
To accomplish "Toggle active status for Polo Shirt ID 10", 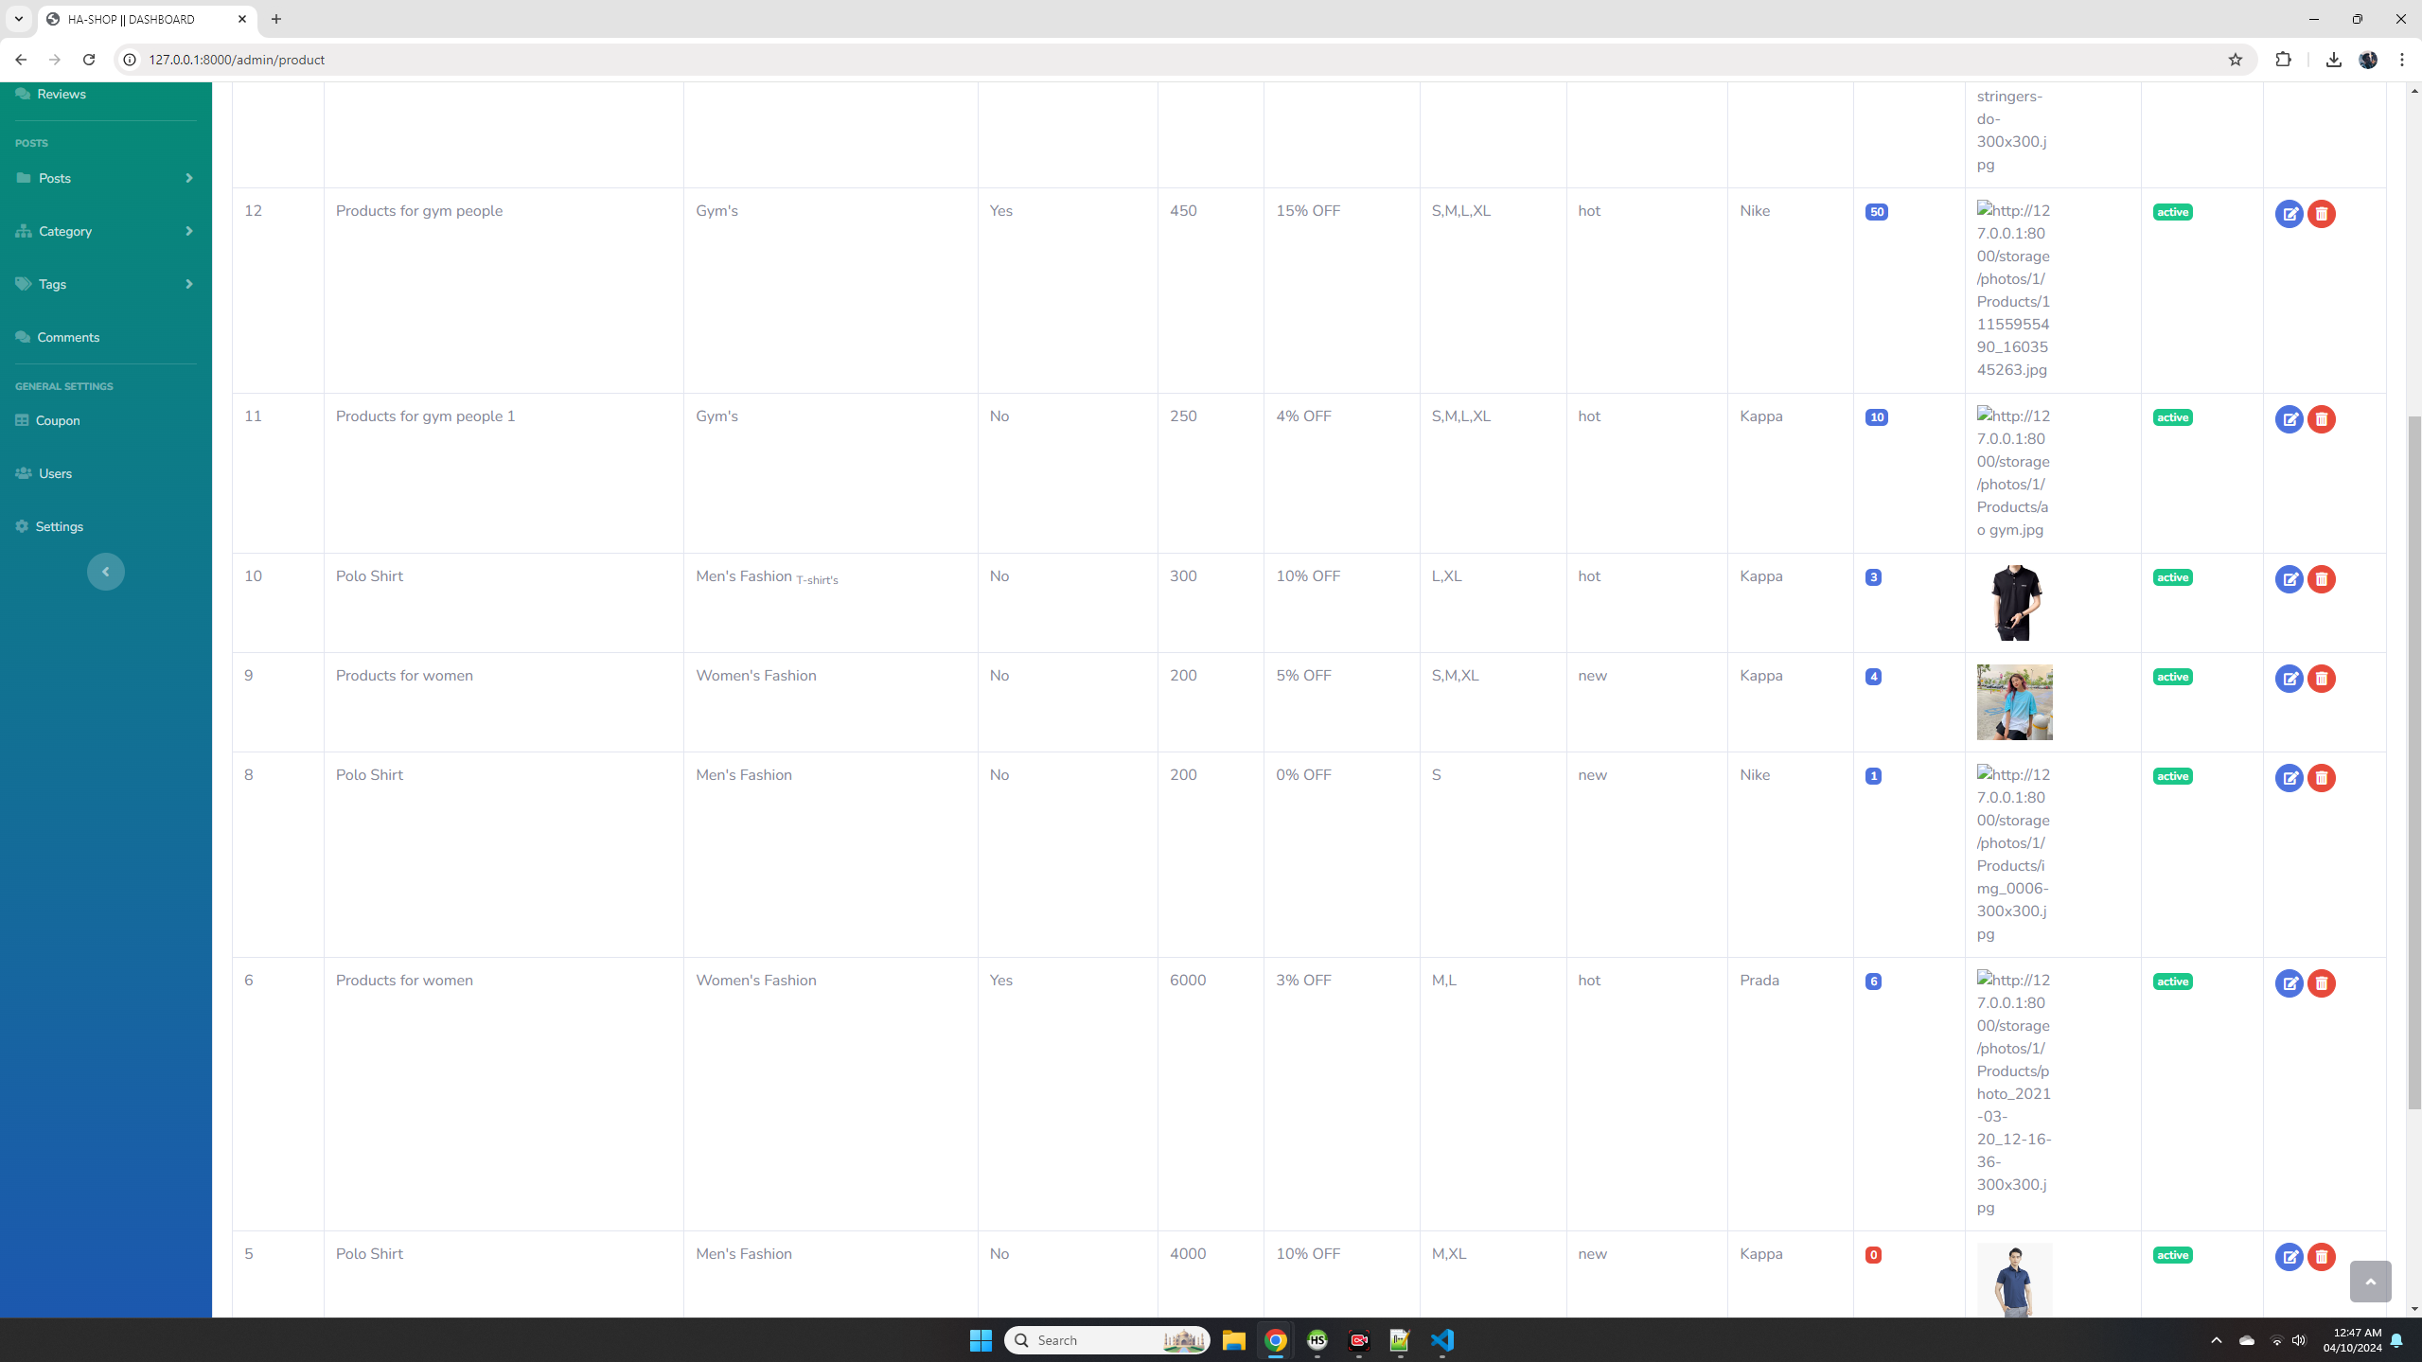I will 2172,577.
